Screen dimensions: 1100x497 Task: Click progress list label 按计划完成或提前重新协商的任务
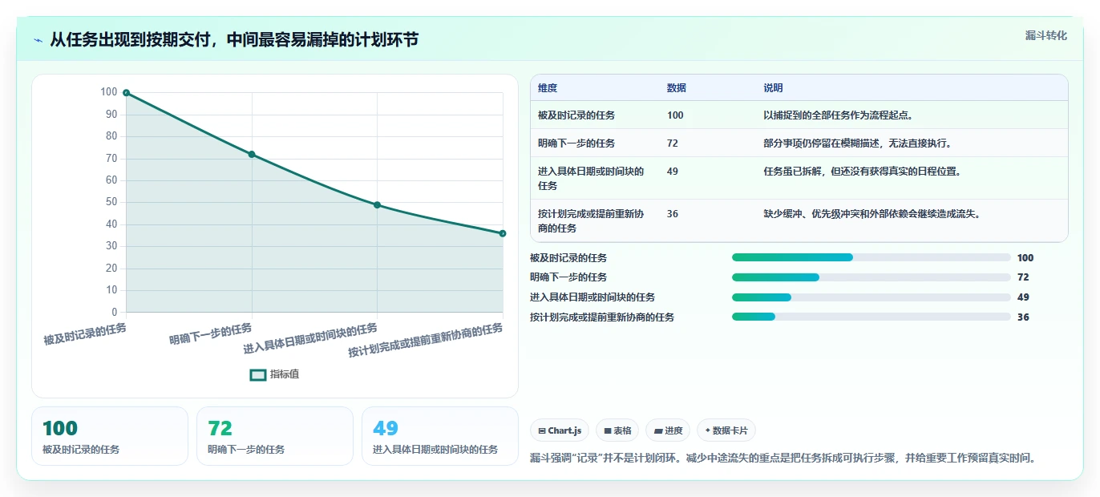602,317
